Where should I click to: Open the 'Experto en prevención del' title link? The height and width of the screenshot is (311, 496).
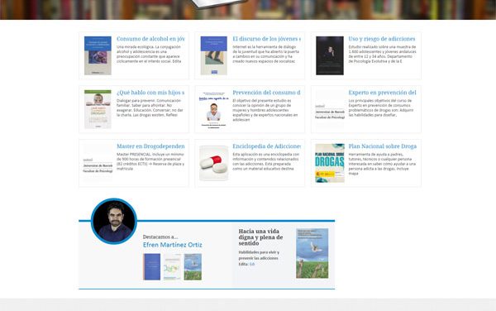383,93
